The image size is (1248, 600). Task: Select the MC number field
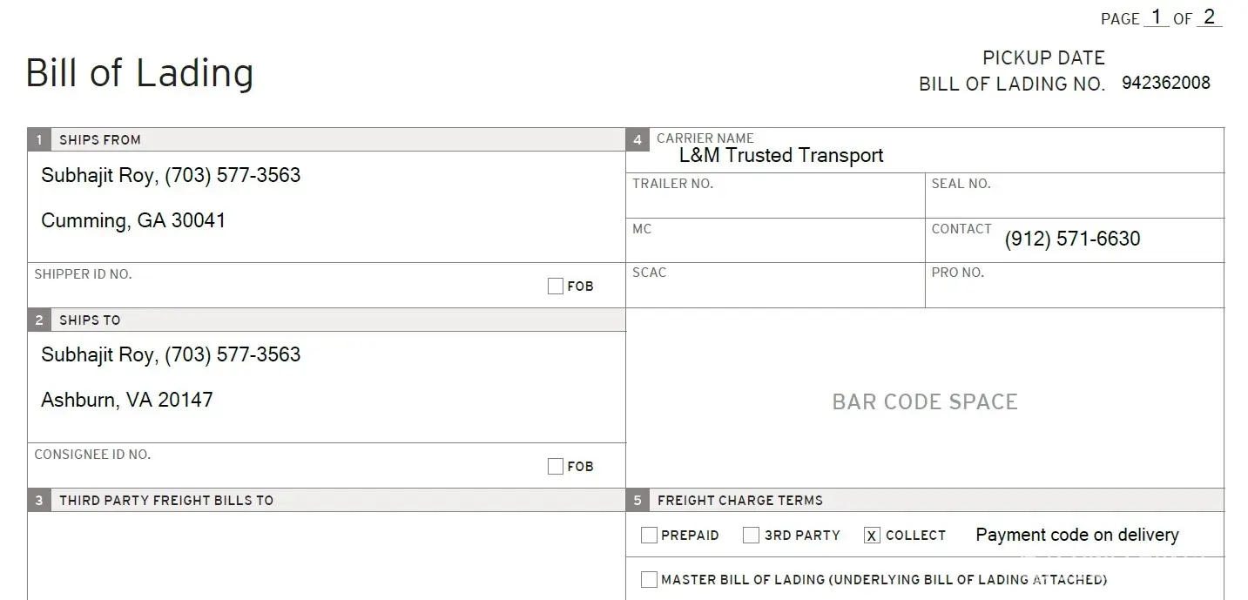point(775,245)
